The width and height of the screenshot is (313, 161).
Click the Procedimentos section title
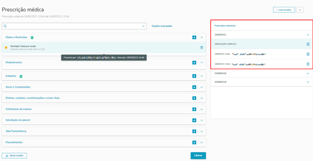(x=14, y=143)
